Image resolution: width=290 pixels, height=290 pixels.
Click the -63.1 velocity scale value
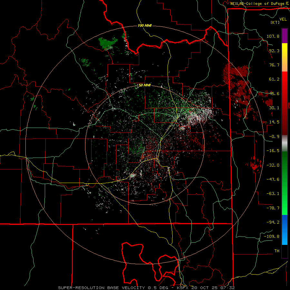click(273, 194)
